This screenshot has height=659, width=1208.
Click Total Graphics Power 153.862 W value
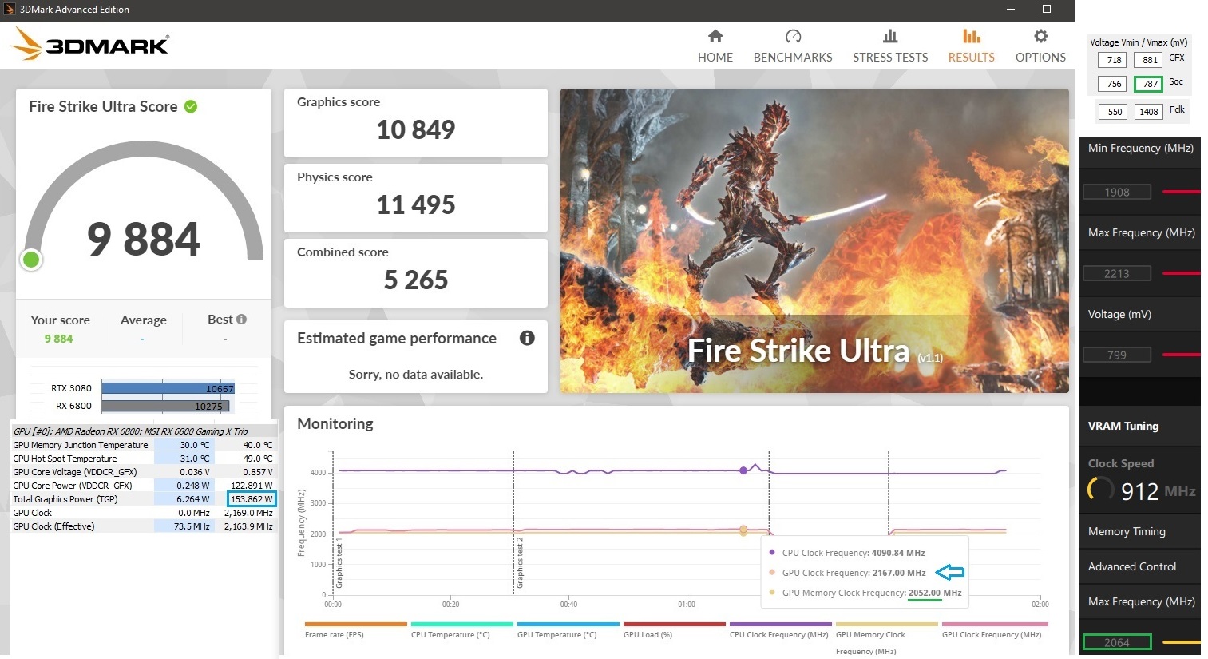pyautogui.click(x=252, y=499)
